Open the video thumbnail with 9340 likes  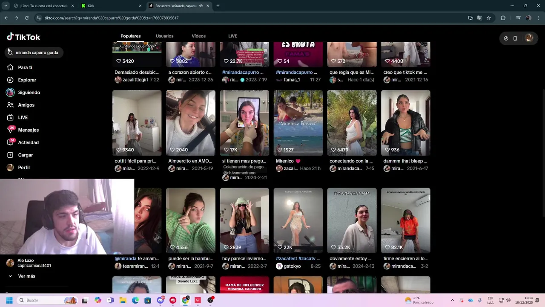click(137, 123)
